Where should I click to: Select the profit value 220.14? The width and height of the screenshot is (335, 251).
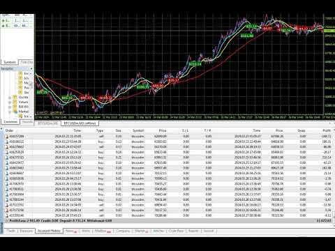[327, 158]
